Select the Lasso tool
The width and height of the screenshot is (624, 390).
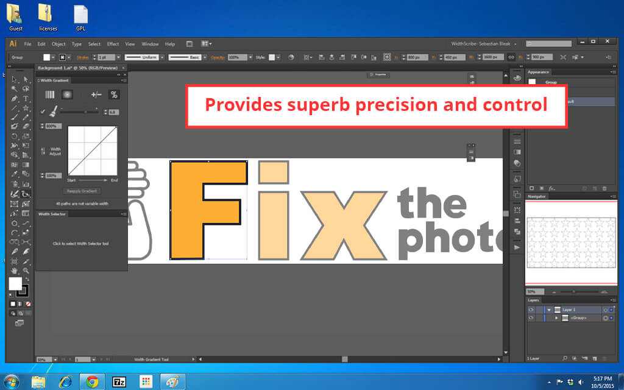click(26, 89)
